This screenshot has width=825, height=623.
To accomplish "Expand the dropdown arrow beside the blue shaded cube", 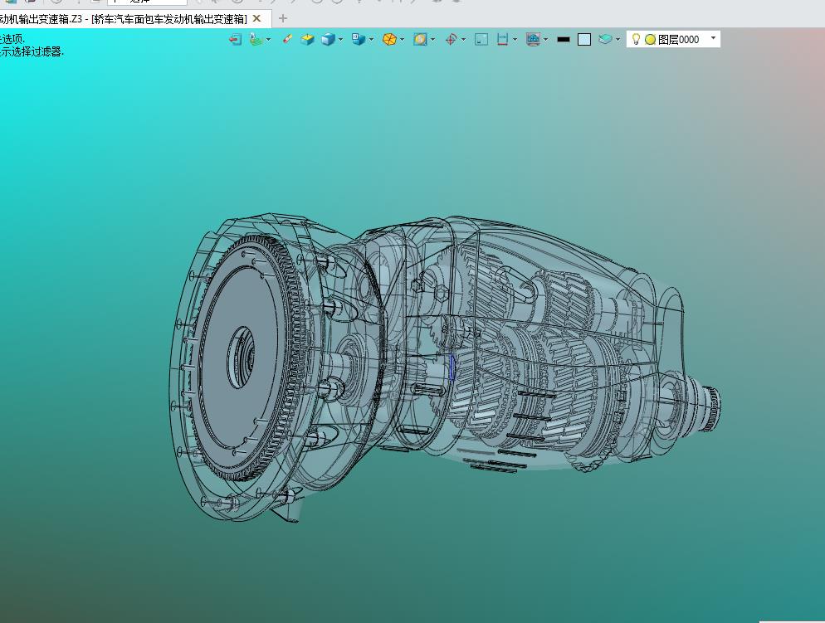I will click(x=340, y=39).
